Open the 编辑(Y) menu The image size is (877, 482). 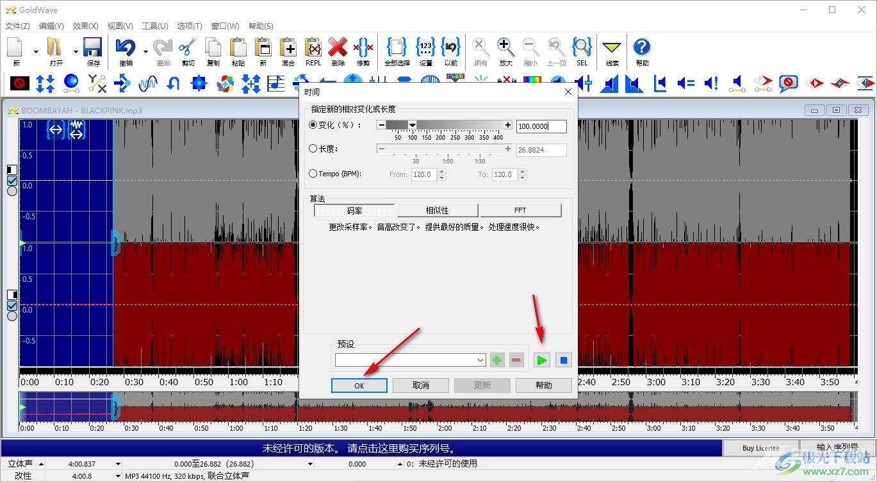51,26
